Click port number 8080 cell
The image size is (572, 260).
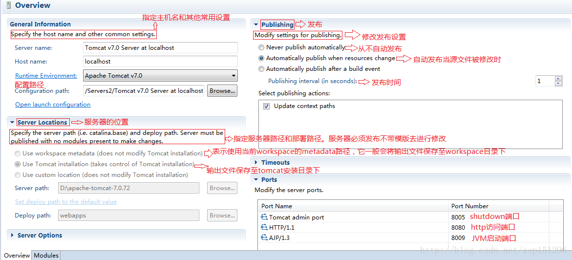tap(458, 228)
